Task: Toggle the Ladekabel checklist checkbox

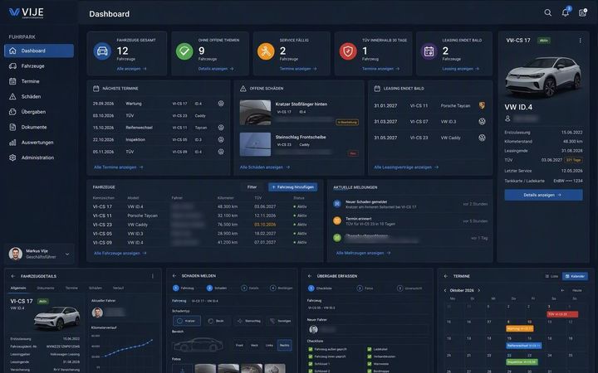Action: point(369,349)
